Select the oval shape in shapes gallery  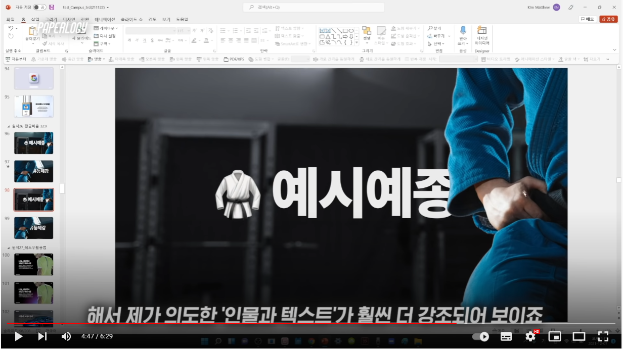point(351,30)
